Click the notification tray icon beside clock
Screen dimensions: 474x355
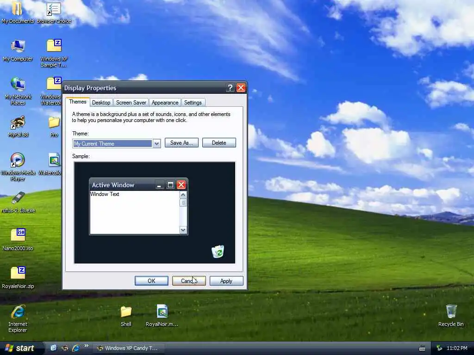[x=439, y=349]
